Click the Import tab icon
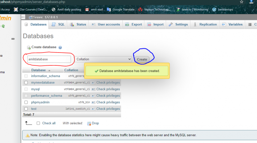The image size is (257, 143). [x=149, y=25]
